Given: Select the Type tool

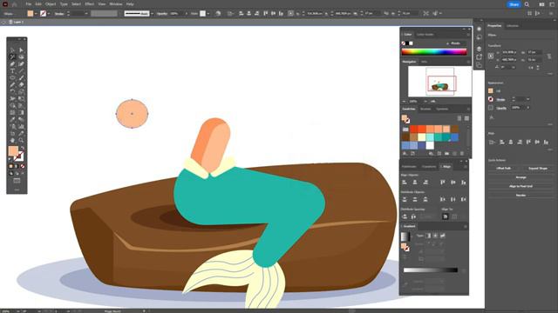Looking at the screenshot, I should coord(12,71).
